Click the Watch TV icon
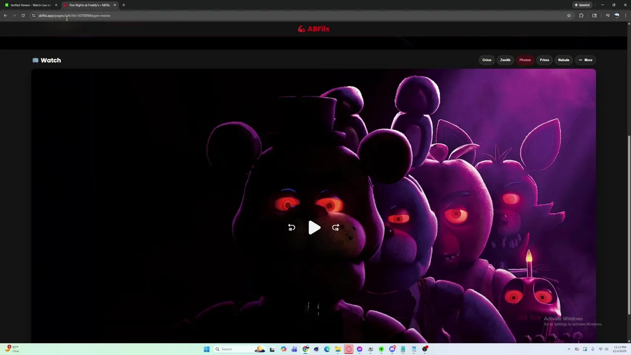The image size is (631, 355). click(35, 60)
